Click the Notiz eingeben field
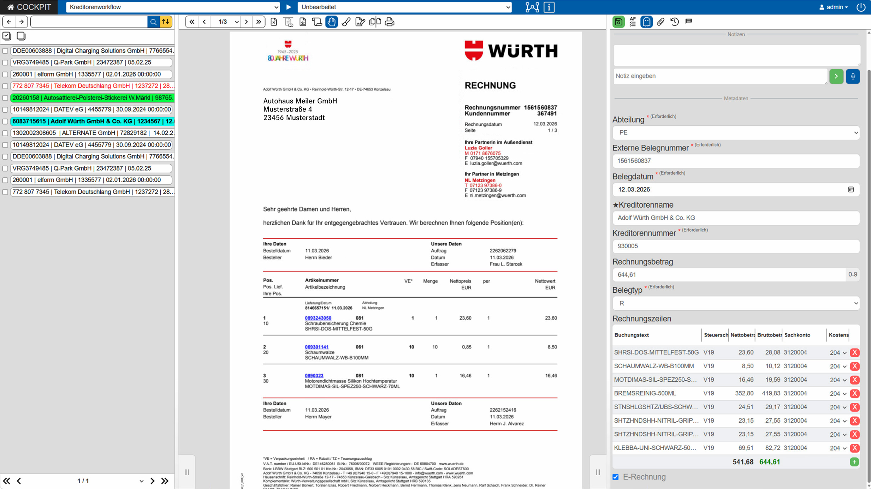This screenshot has width=871, height=489. [x=720, y=76]
